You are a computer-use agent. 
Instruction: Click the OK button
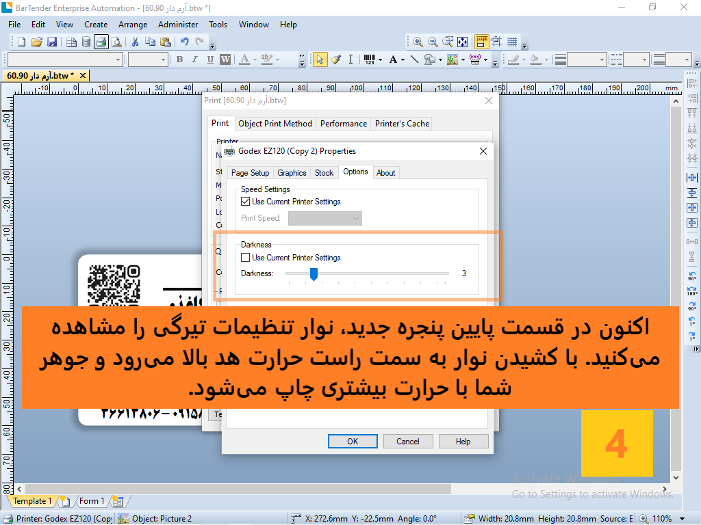click(x=353, y=442)
